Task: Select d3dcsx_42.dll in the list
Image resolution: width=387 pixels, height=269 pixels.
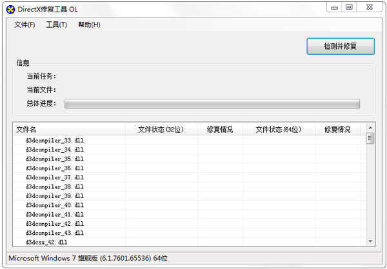Action: 46,242
